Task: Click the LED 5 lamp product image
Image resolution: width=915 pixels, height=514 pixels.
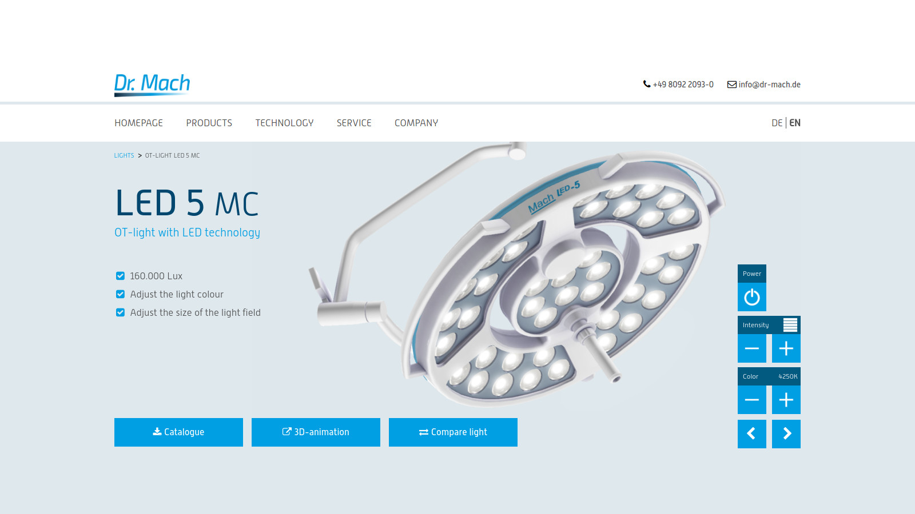Action: click(518, 274)
